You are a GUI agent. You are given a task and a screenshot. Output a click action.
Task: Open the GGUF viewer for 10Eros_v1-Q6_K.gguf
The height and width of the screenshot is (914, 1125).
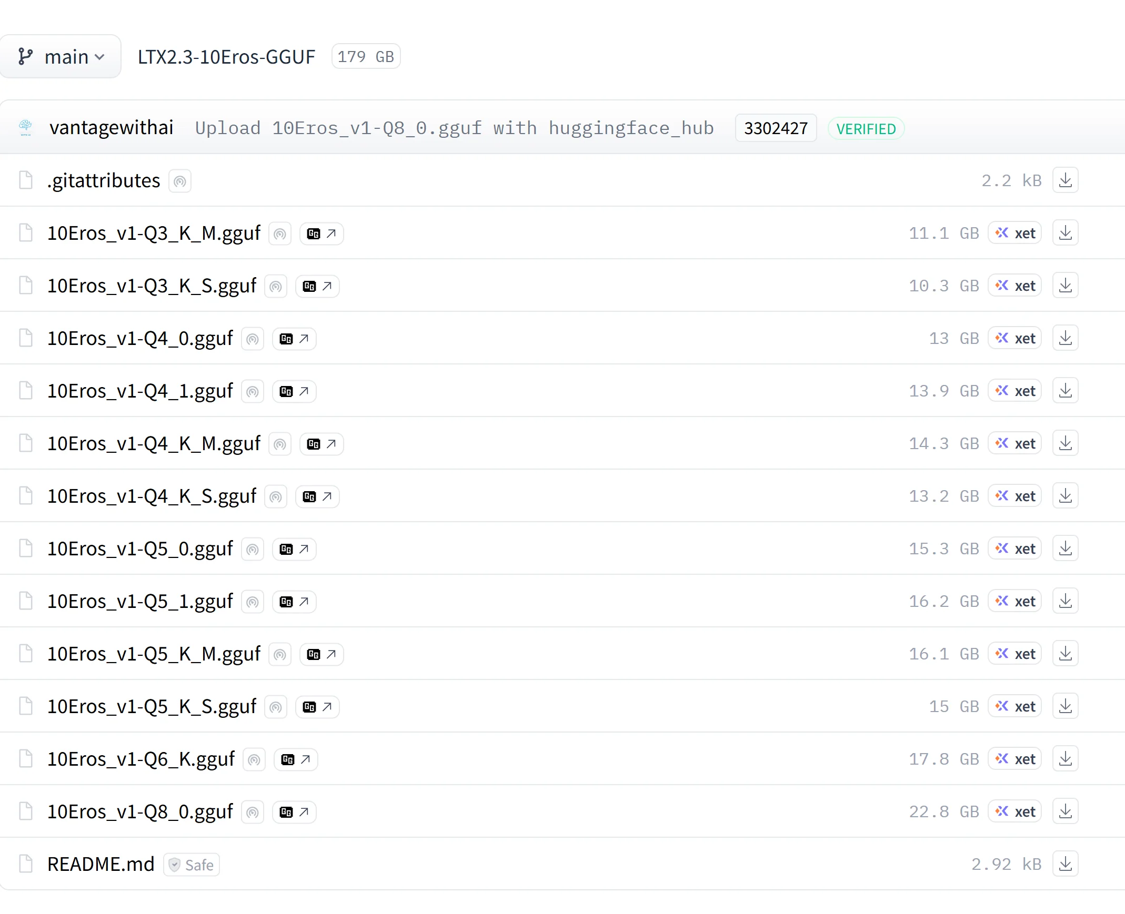click(296, 760)
